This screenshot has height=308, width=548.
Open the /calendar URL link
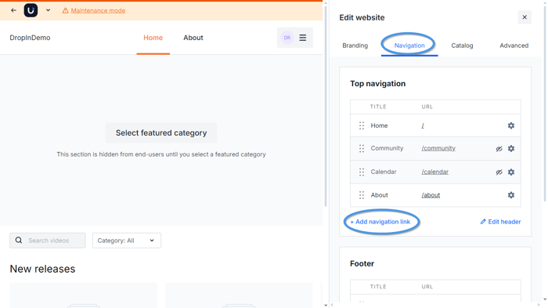[x=434, y=172]
